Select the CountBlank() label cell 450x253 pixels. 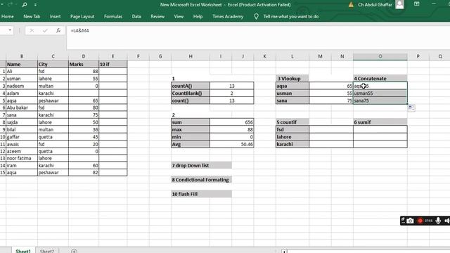(x=191, y=93)
